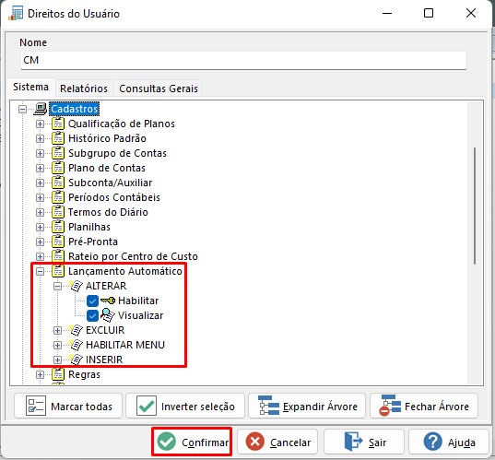Click the Regras notepad icon
This screenshot has height=460, width=495.
pyautogui.click(x=58, y=374)
